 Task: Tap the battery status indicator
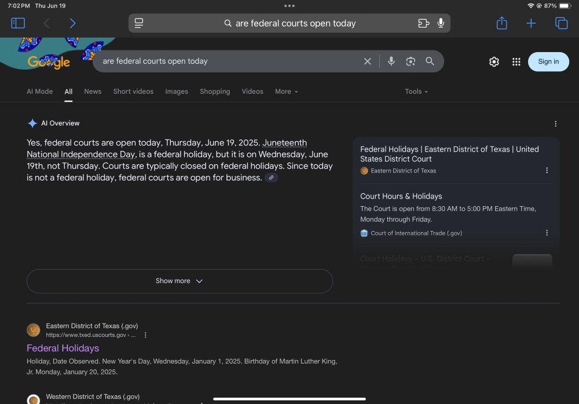pyautogui.click(x=564, y=6)
